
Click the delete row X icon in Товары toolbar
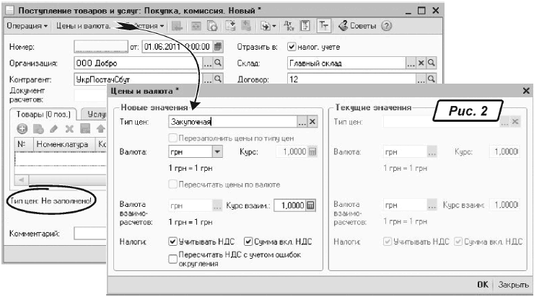pyautogui.click(x=70, y=128)
